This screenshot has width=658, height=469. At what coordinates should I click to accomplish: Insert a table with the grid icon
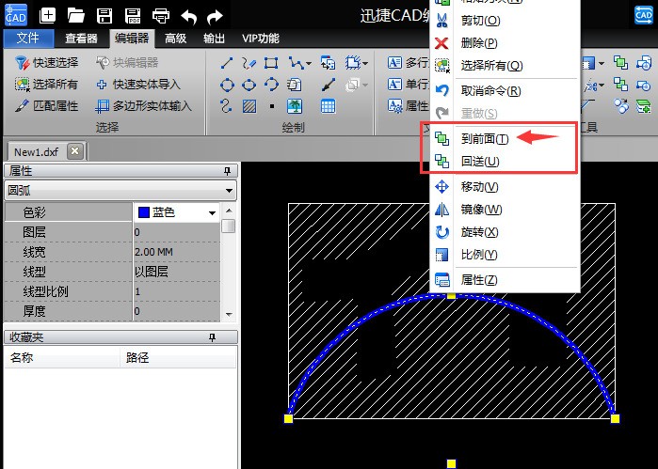tap(328, 105)
